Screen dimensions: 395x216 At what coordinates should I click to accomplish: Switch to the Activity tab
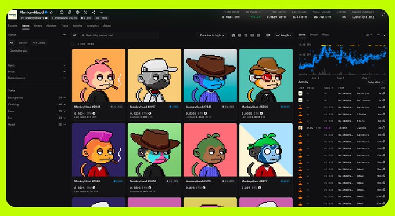(77, 26)
